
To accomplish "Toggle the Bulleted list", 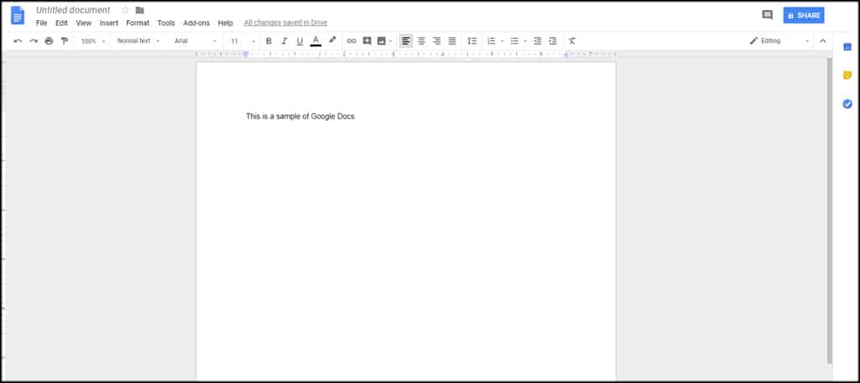I will [515, 40].
